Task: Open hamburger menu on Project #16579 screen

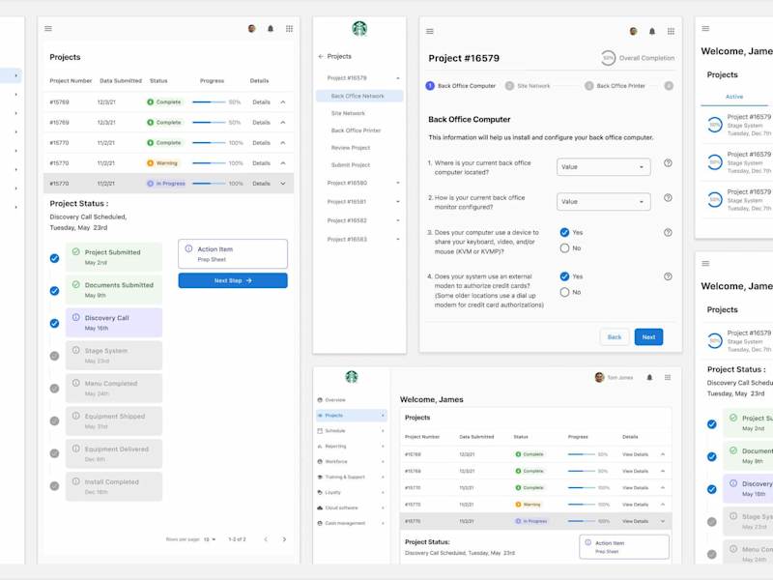Action: [x=430, y=31]
